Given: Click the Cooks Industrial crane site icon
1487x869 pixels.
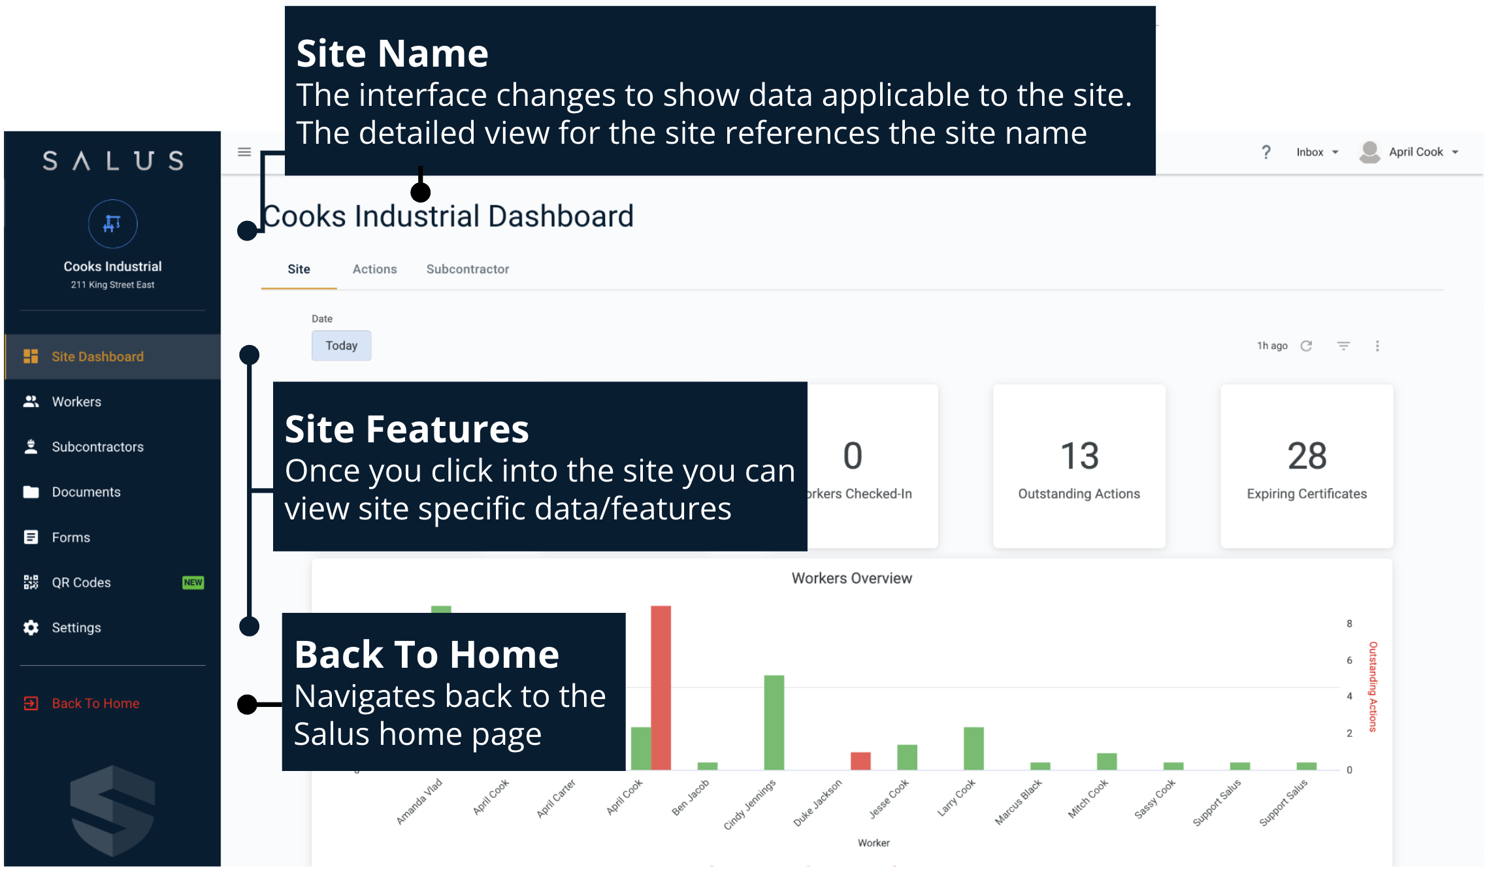Looking at the screenshot, I should [x=112, y=224].
